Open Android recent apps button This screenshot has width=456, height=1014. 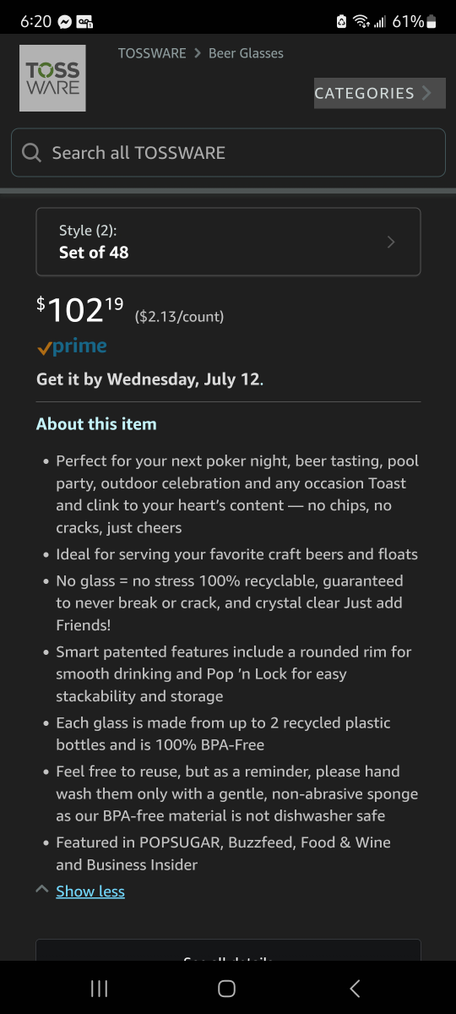tap(99, 989)
